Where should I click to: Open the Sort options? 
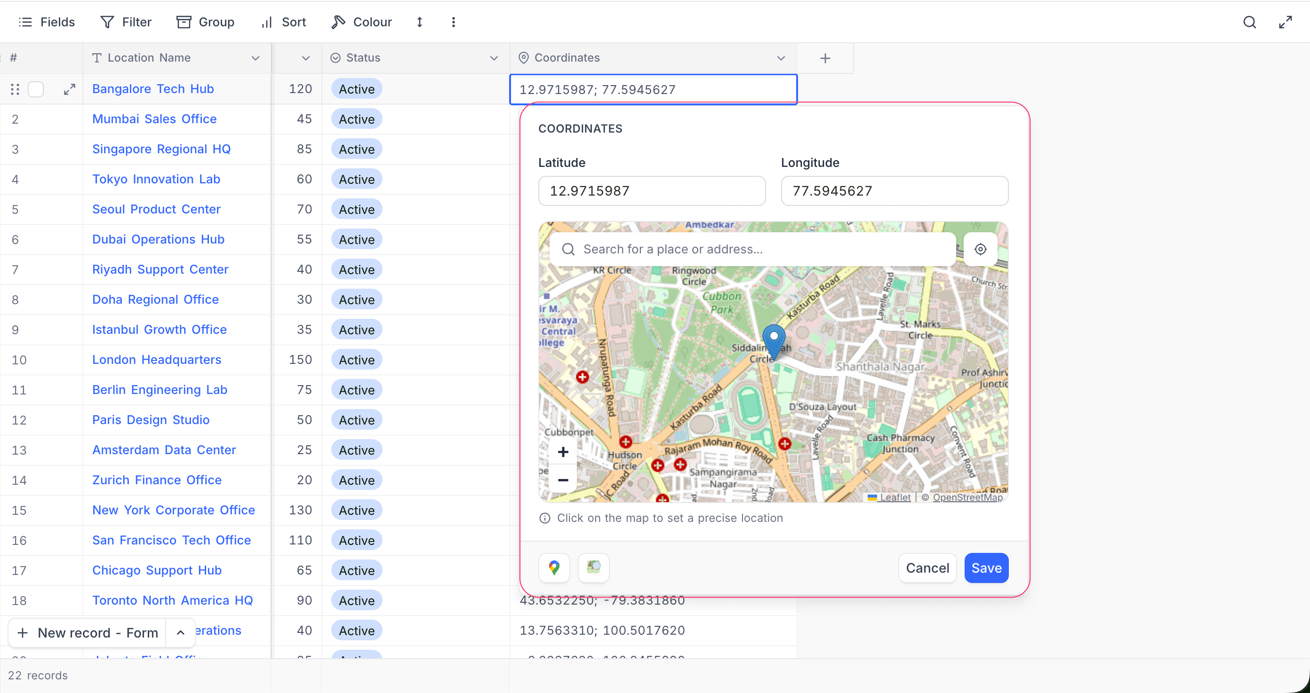(283, 22)
